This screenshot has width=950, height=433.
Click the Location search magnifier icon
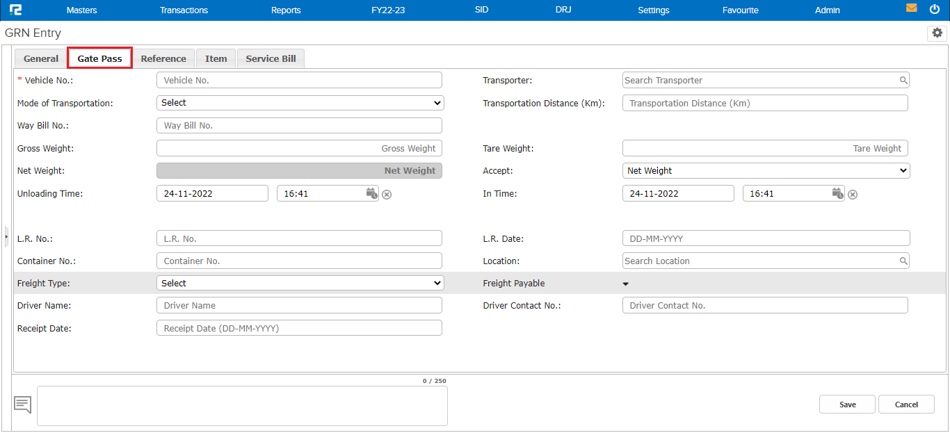[x=903, y=261]
